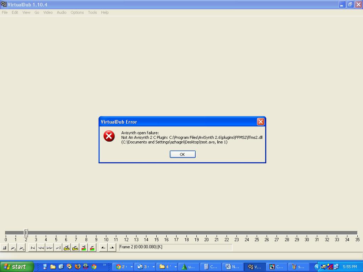Step forward one frame
Screen dimensions: 363x272
50,248
